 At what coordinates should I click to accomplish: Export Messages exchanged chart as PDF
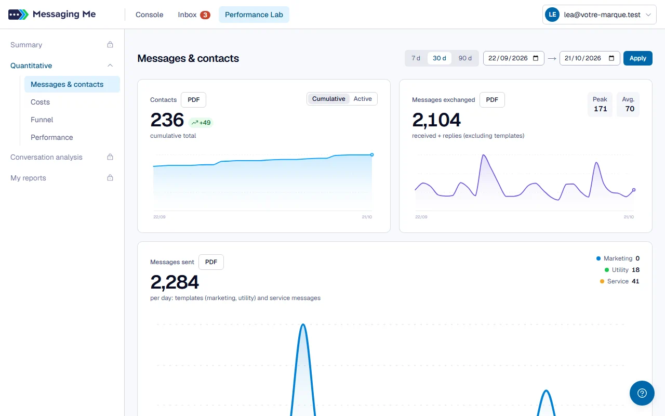tap(492, 100)
